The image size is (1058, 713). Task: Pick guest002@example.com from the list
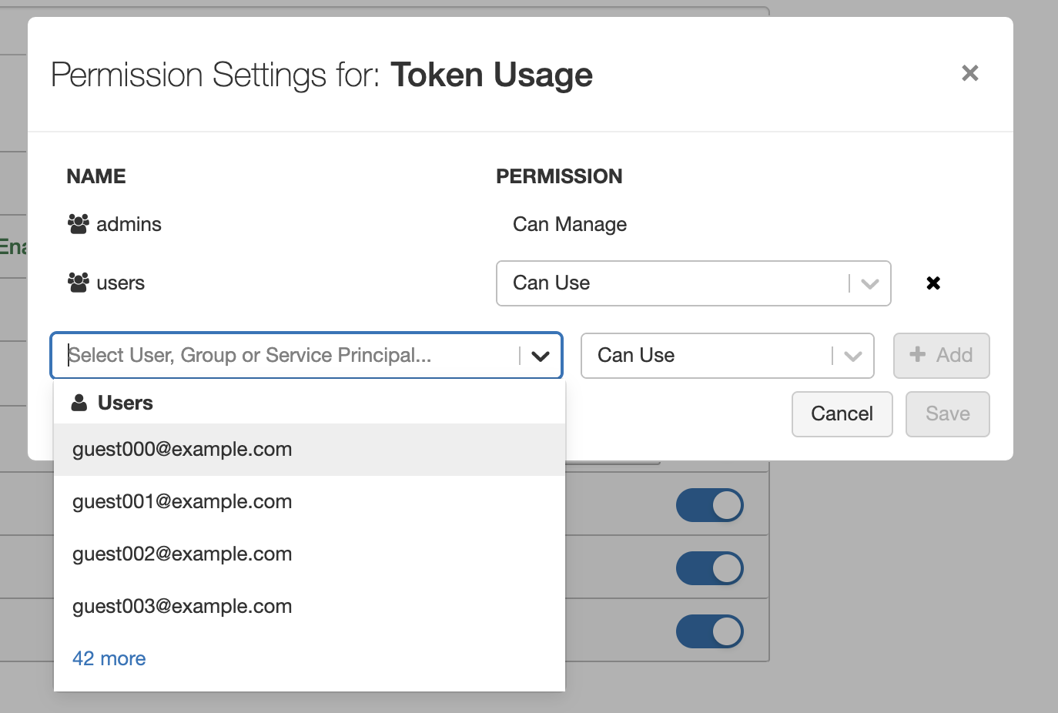tap(182, 554)
